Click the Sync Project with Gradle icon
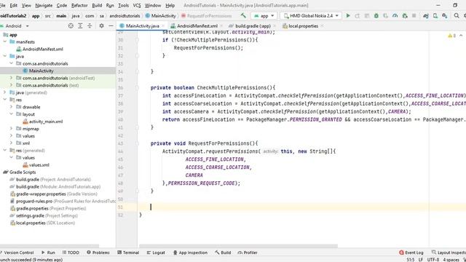This screenshot has height=262, width=466. click(x=425, y=16)
